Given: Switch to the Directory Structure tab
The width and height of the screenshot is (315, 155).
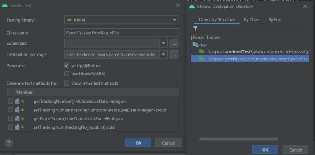Looking at the screenshot, I should coord(217,20).
